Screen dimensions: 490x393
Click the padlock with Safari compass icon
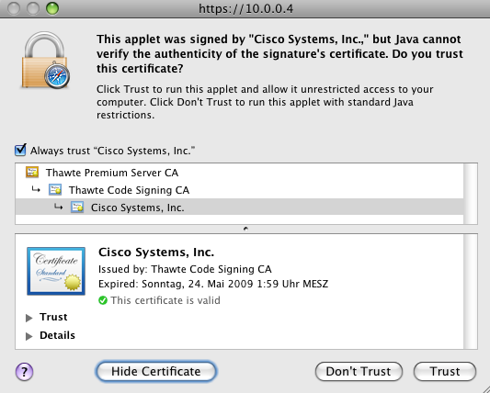tap(46, 61)
